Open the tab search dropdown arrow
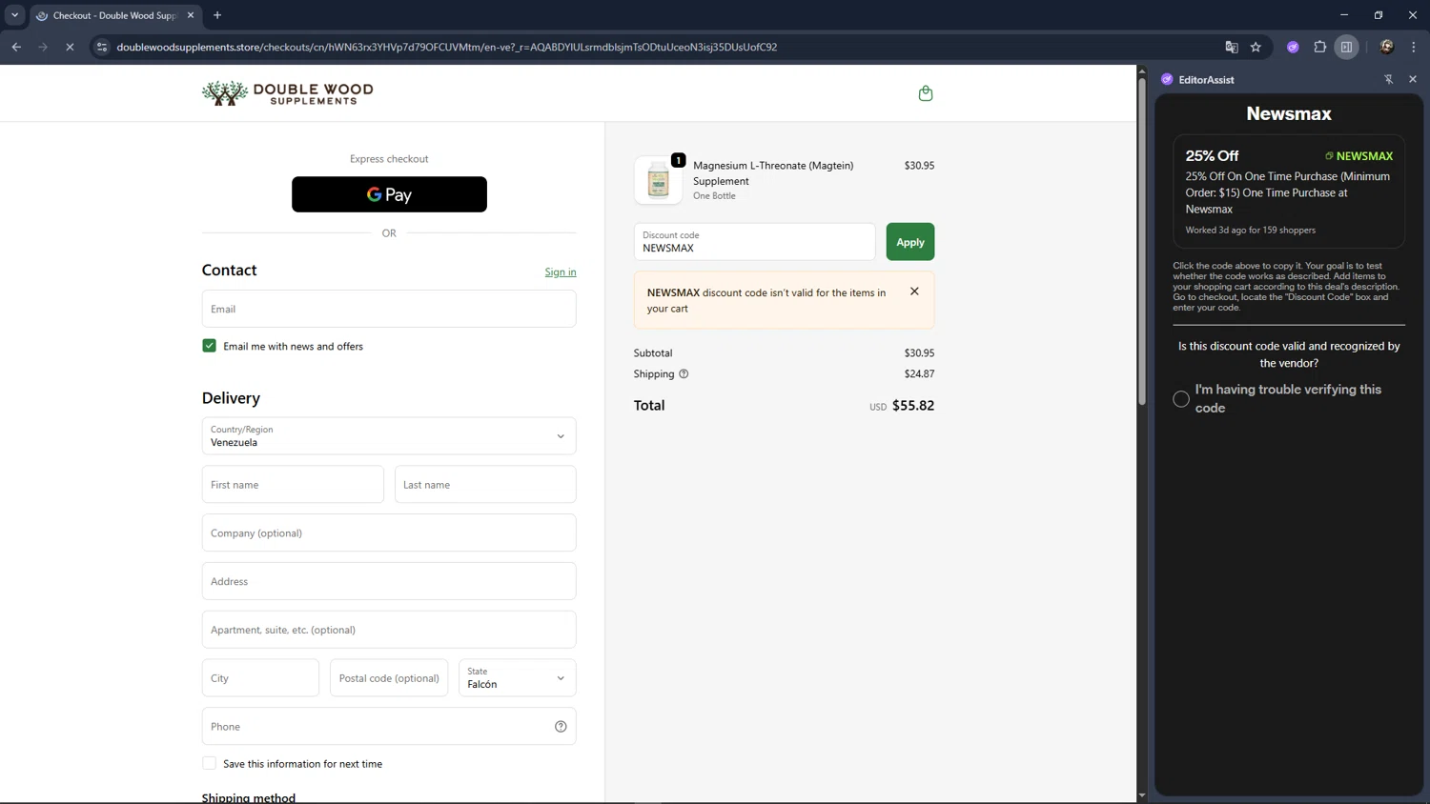 click(14, 15)
